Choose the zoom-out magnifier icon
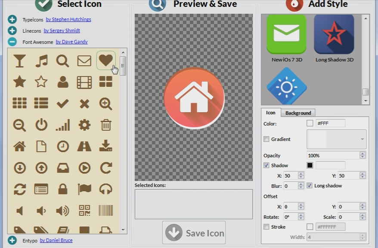 point(19,125)
